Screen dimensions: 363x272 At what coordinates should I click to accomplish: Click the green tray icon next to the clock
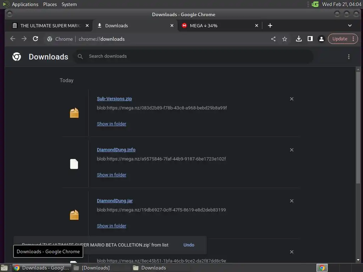(315, 4)
